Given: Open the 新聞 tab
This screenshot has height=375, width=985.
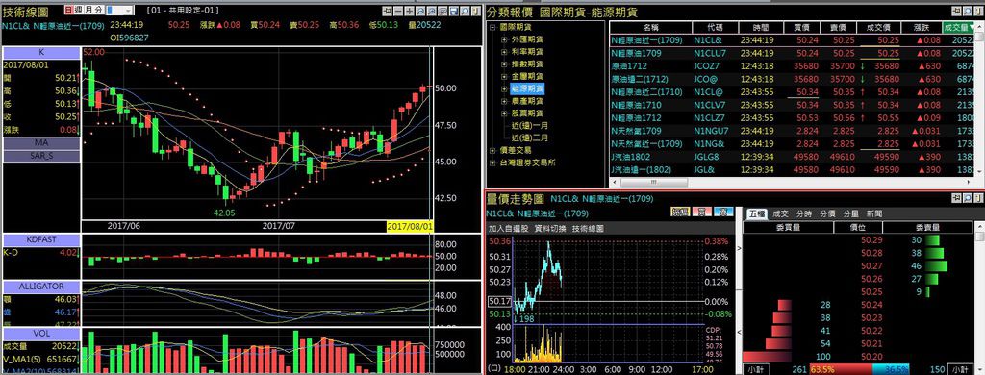Looking at the screenshot, I should (873, 213).
